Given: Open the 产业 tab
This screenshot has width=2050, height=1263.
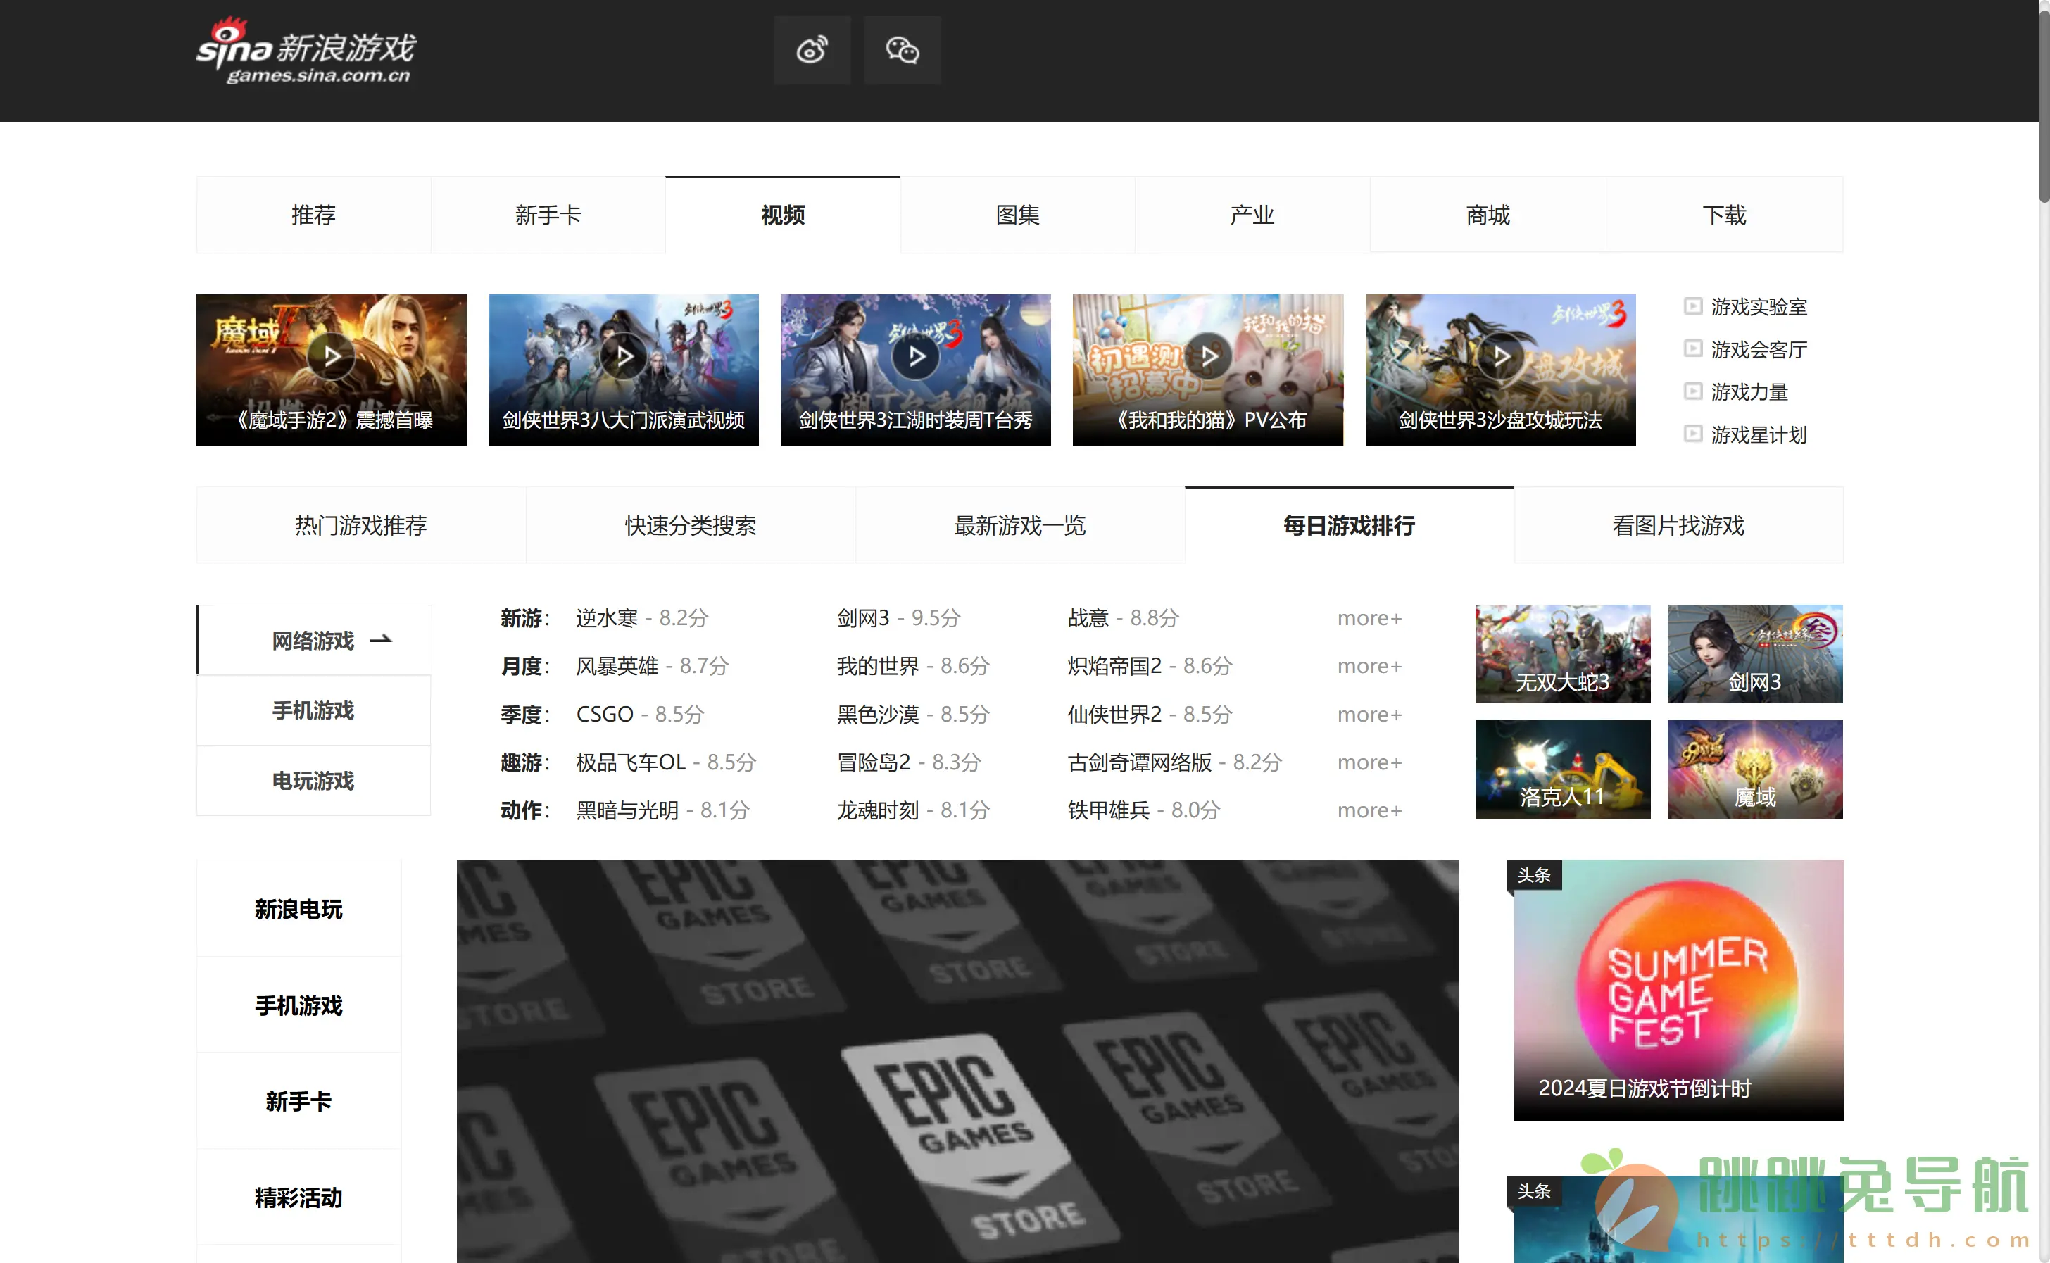Looking at the screenshot, I should (1252, 215).
